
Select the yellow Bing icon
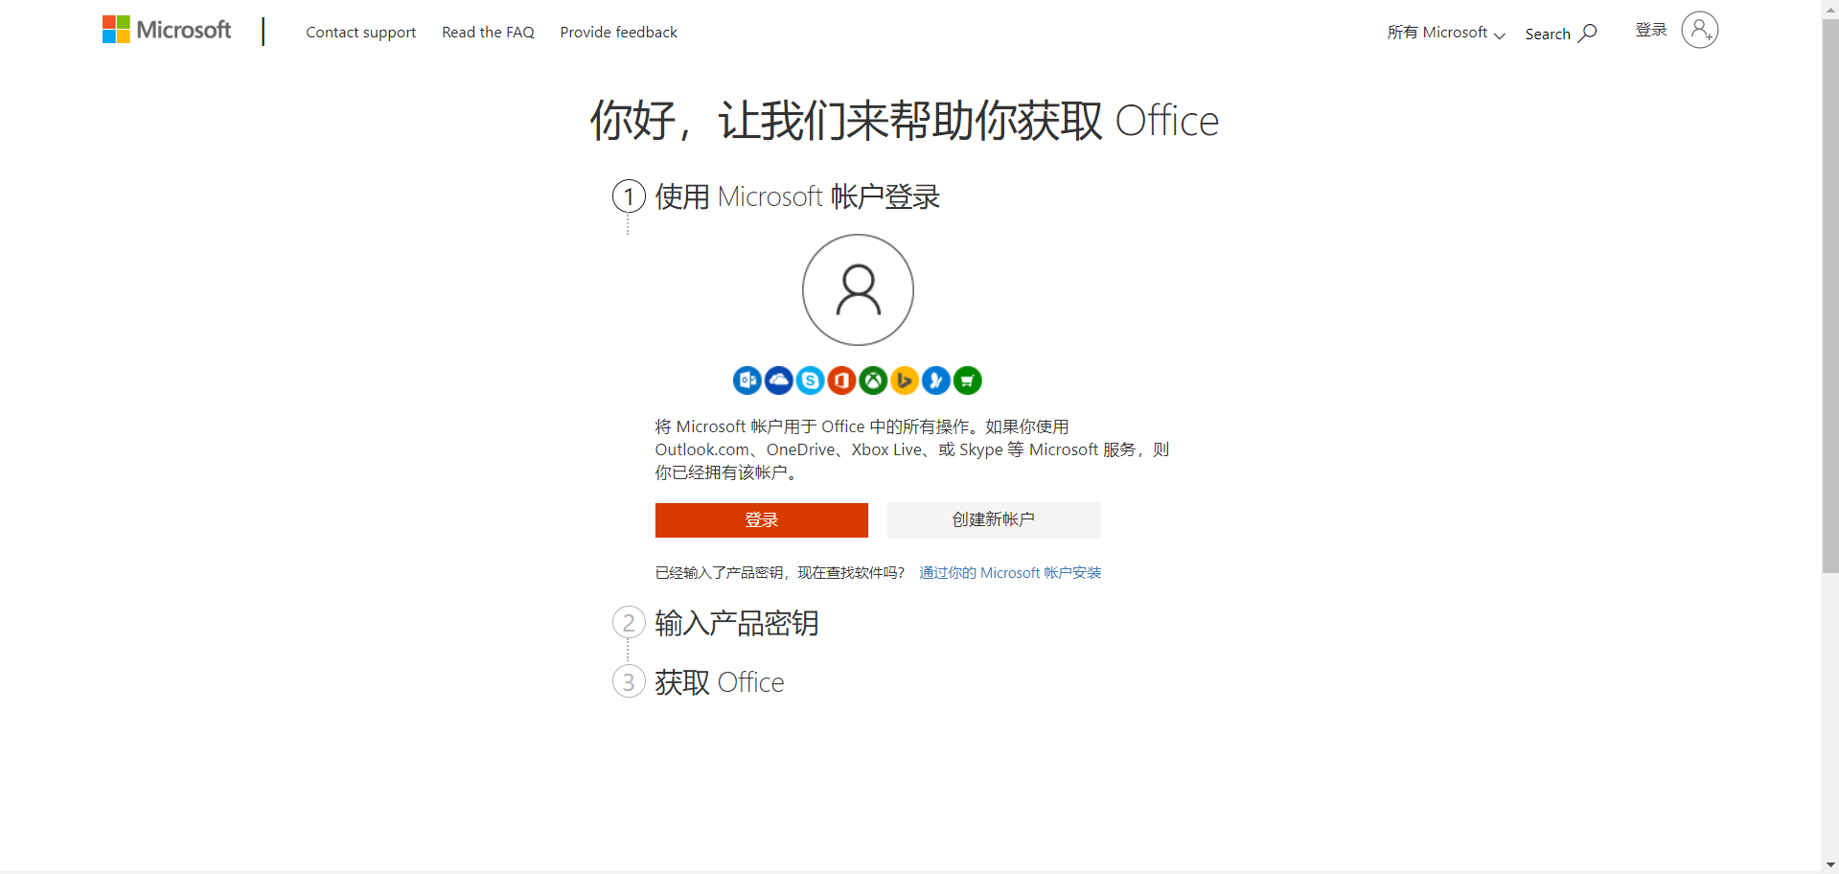pos(905,380)
